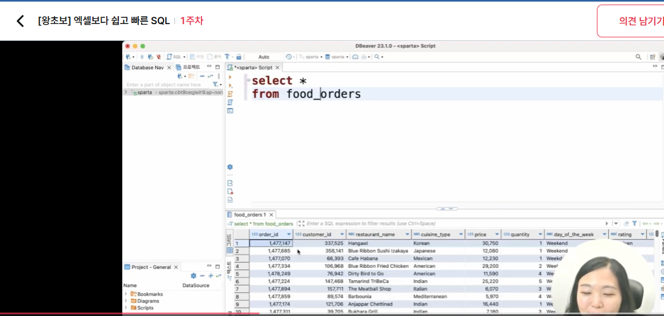Click the object name filter field
This screenshot has height=316, width=664.
pos(167,85)
